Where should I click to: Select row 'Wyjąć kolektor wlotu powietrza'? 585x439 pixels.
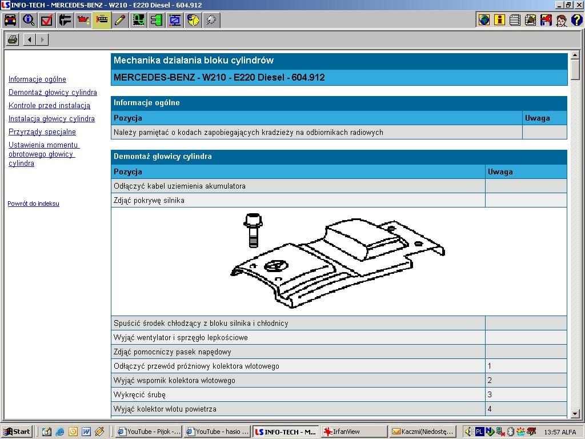pyautogui.click(x=339, y=409)
